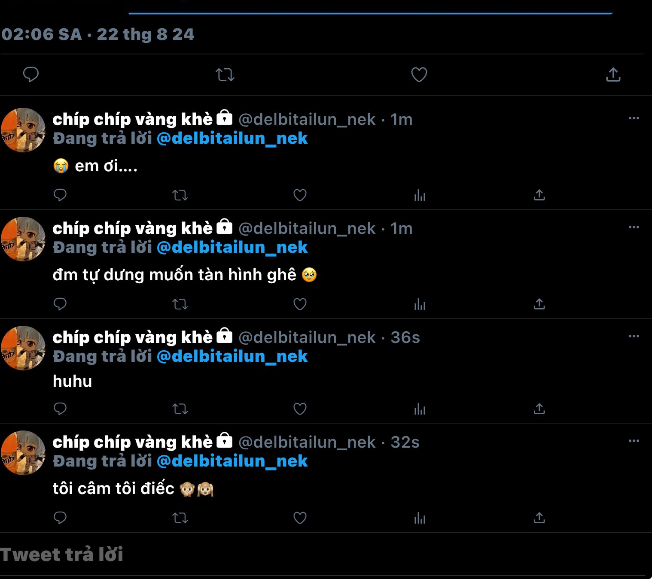Viewport: 652px width, 579px height.
Task: Reply to the main tweet
Action: (x=30, y=75)
